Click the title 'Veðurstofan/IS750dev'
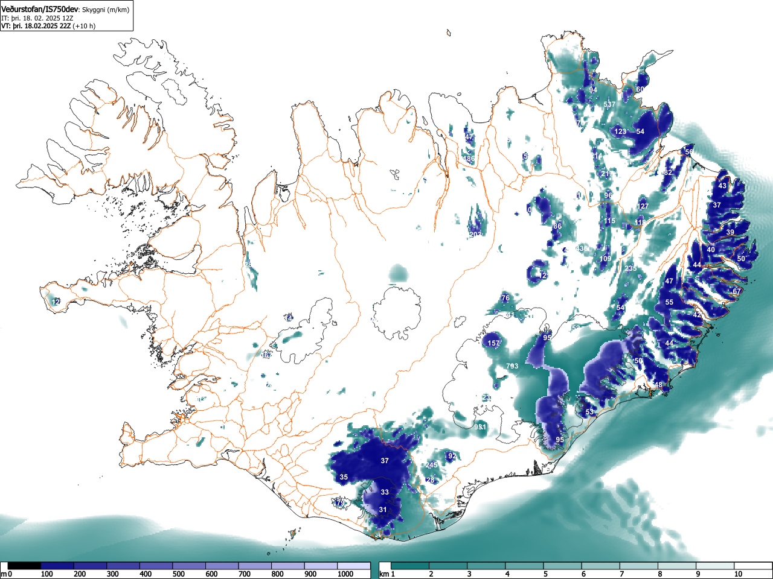This screenshot has width=773, height=579. coord(40,10)
